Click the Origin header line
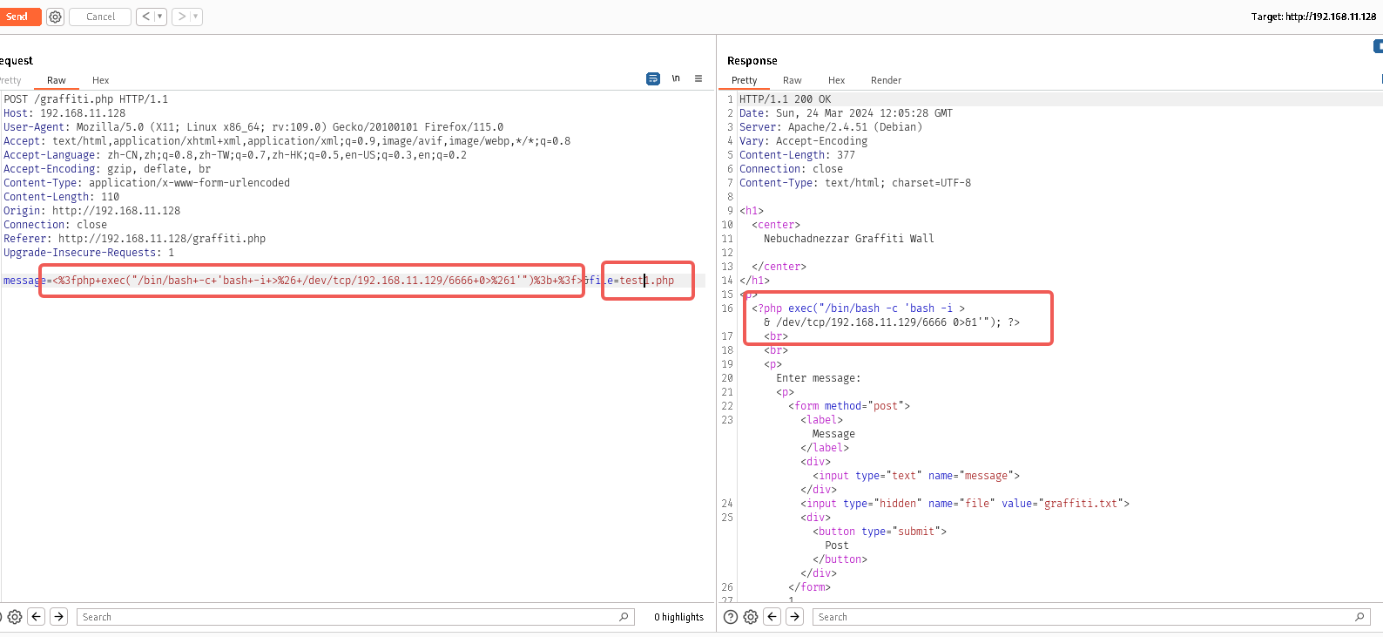The height and width of the screenshot is (637, 1383). (x=92, y=211)
